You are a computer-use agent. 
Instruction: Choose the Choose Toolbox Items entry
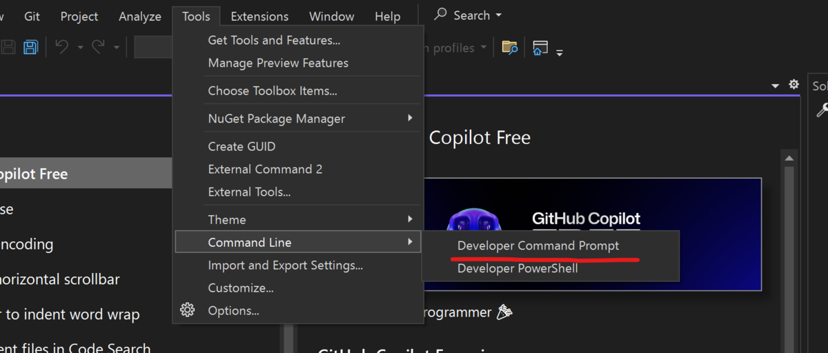[x=297, y=90]
